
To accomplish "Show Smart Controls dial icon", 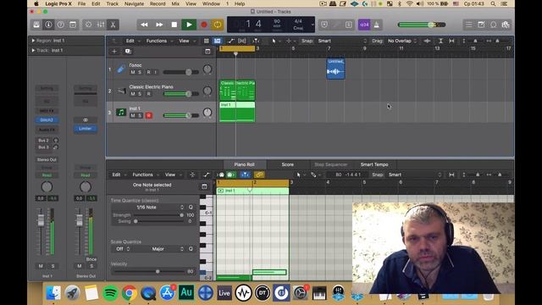I will coord(88,25).
